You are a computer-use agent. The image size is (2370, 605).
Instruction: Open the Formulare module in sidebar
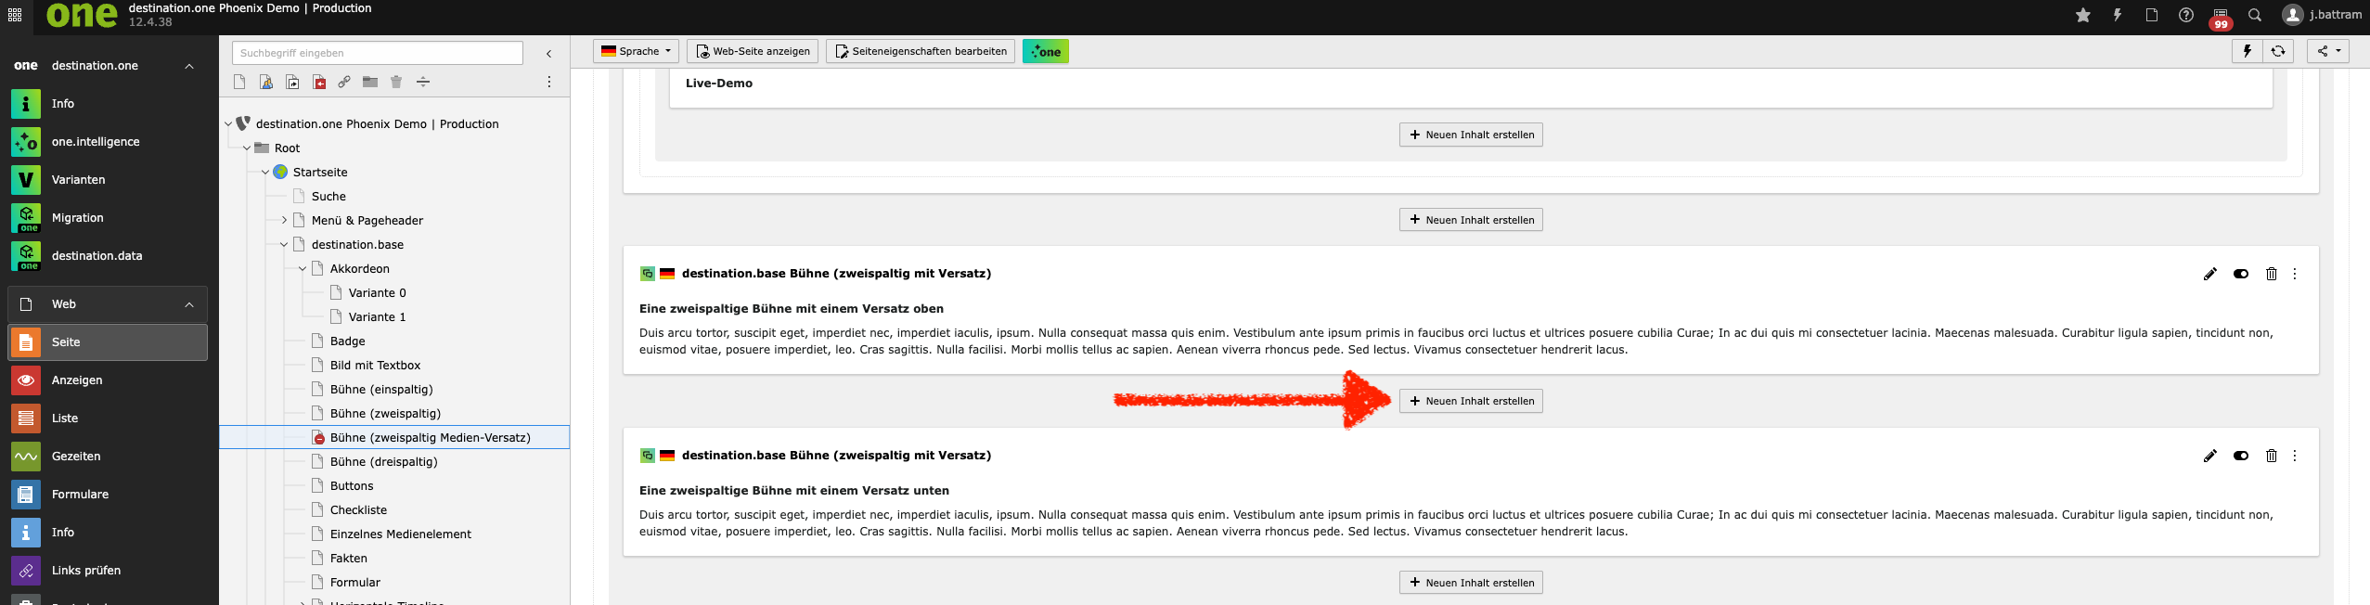click(80, 495)
